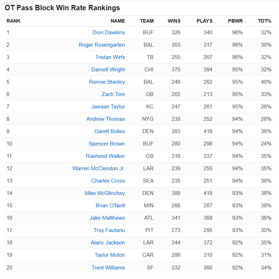Viewport: 279px width, 279px height.
Task: Sort by WINS column header
Action: [x=174, y=21]
